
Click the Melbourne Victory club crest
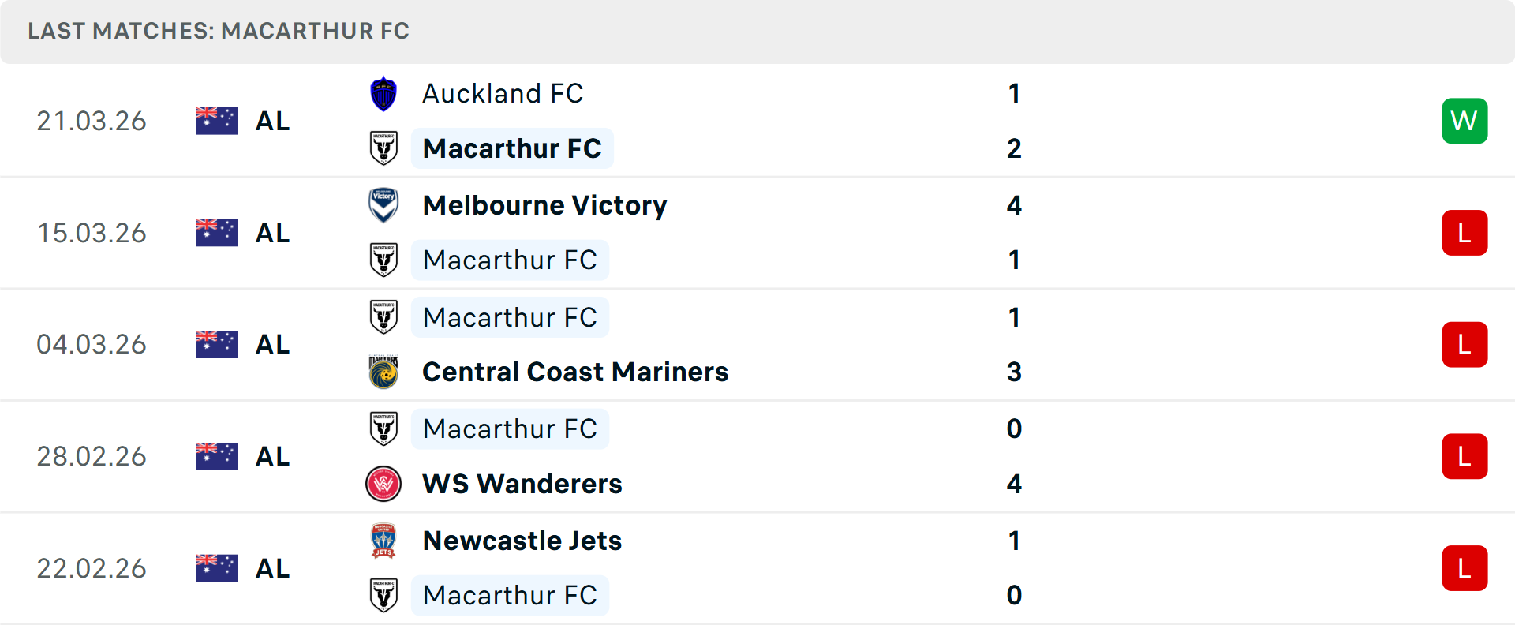[x=383, y=205]
